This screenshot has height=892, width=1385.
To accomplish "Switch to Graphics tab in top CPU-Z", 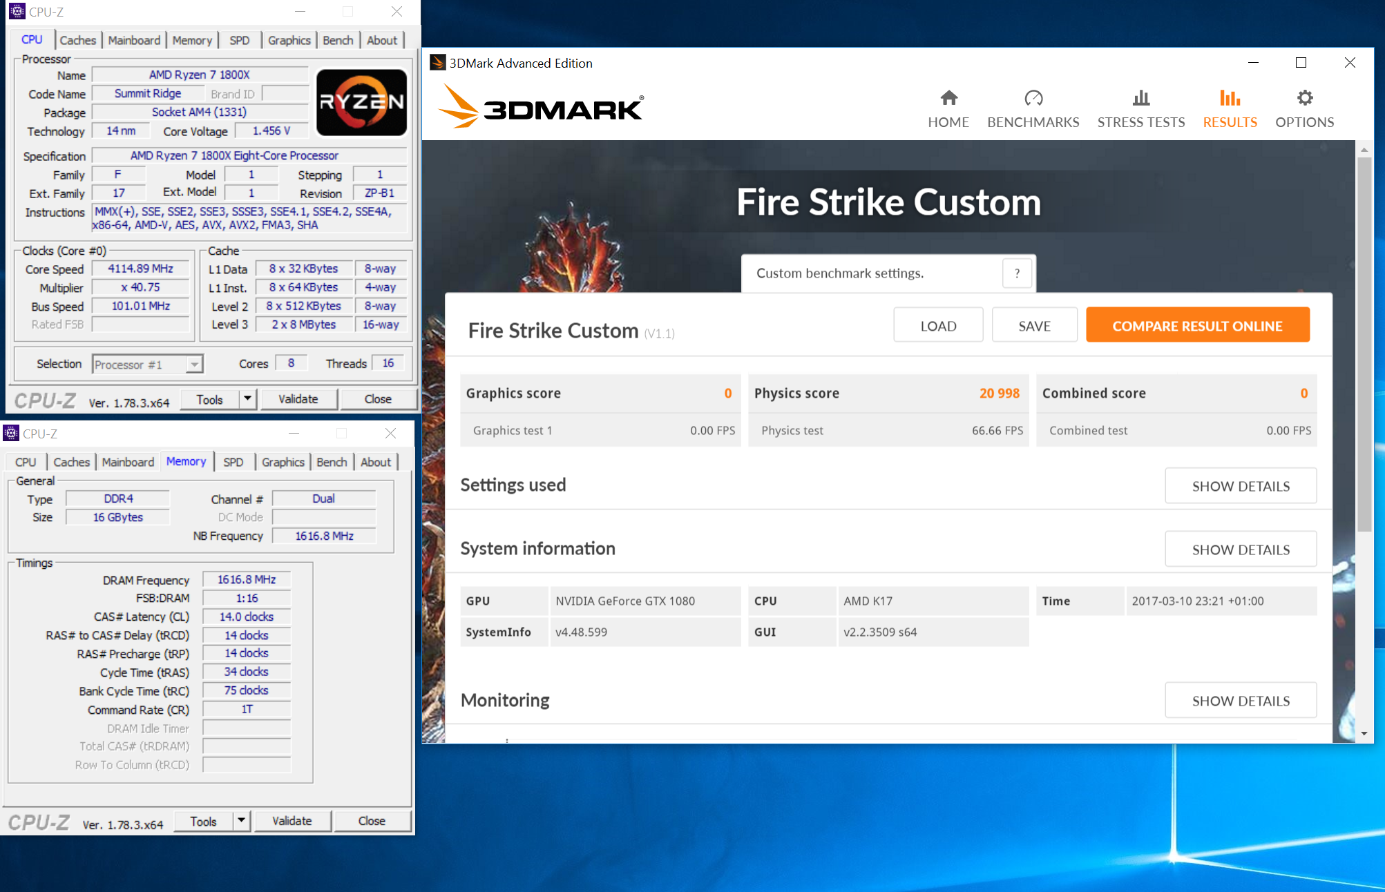I will click(x=289, y=40).
